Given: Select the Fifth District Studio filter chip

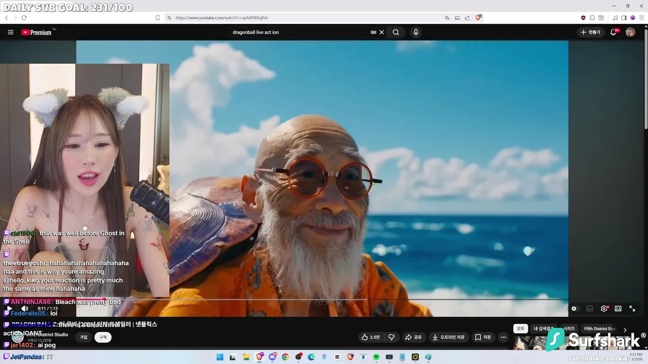Looking at the screenshot, I should [x=599, y=329].
